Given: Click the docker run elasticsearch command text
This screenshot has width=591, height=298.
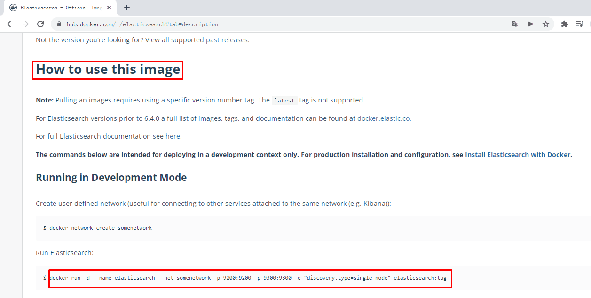Looking at the screenshot, I should pos(250,278).
